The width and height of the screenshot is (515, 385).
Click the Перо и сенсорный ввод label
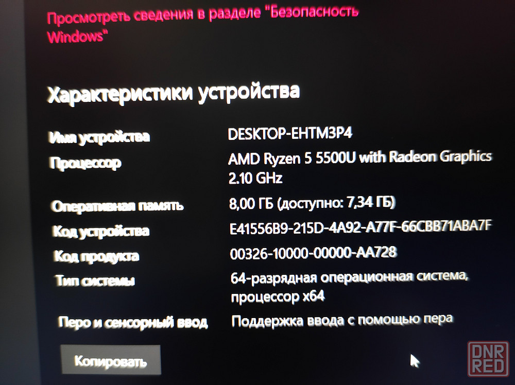tap(133, 323)
